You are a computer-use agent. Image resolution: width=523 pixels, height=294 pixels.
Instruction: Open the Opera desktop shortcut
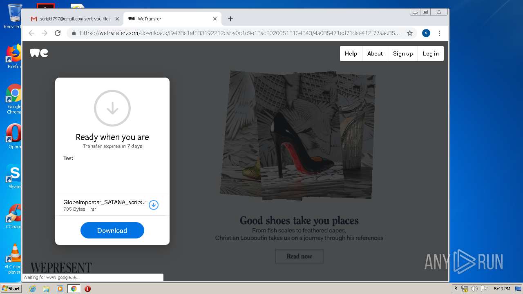click(x=14, y=136)
